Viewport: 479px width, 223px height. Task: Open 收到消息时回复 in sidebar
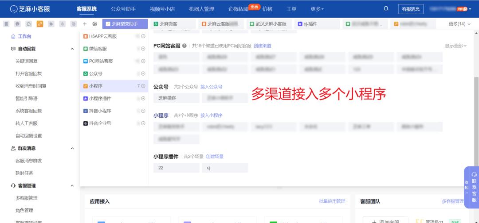pos(31,86)
